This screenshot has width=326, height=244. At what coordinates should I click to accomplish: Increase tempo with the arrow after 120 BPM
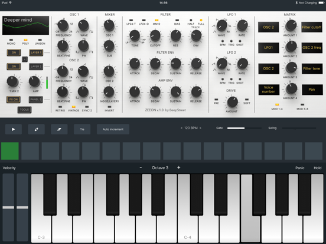pos(200,128)
